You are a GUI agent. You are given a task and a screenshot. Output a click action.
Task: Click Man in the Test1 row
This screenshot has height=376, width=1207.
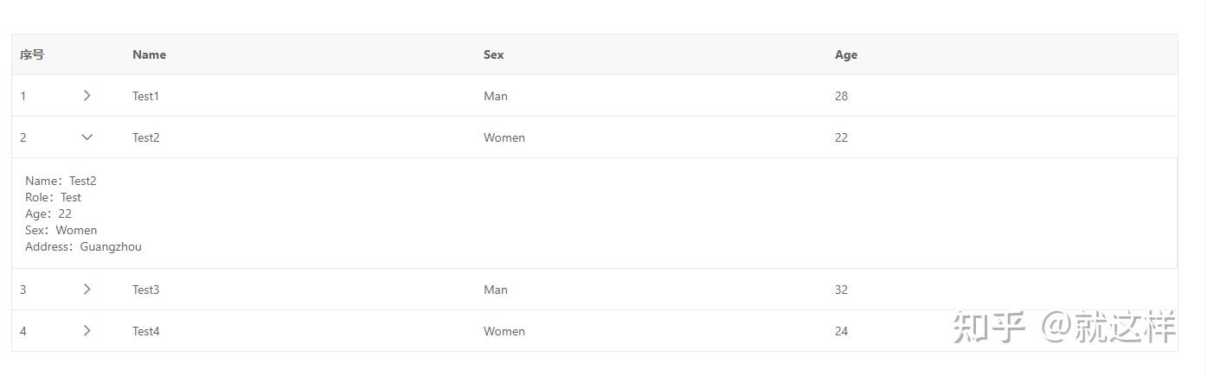pos(495,96)
